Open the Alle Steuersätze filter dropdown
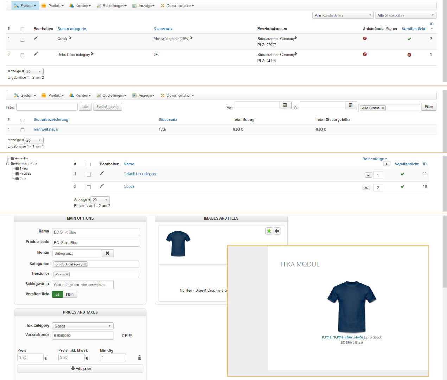Screen dimensions: 447x380 (405, 15)
